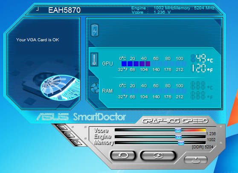Click the Vcore 1.236 V header readout
Screen dimensions: 238x173
151,12
